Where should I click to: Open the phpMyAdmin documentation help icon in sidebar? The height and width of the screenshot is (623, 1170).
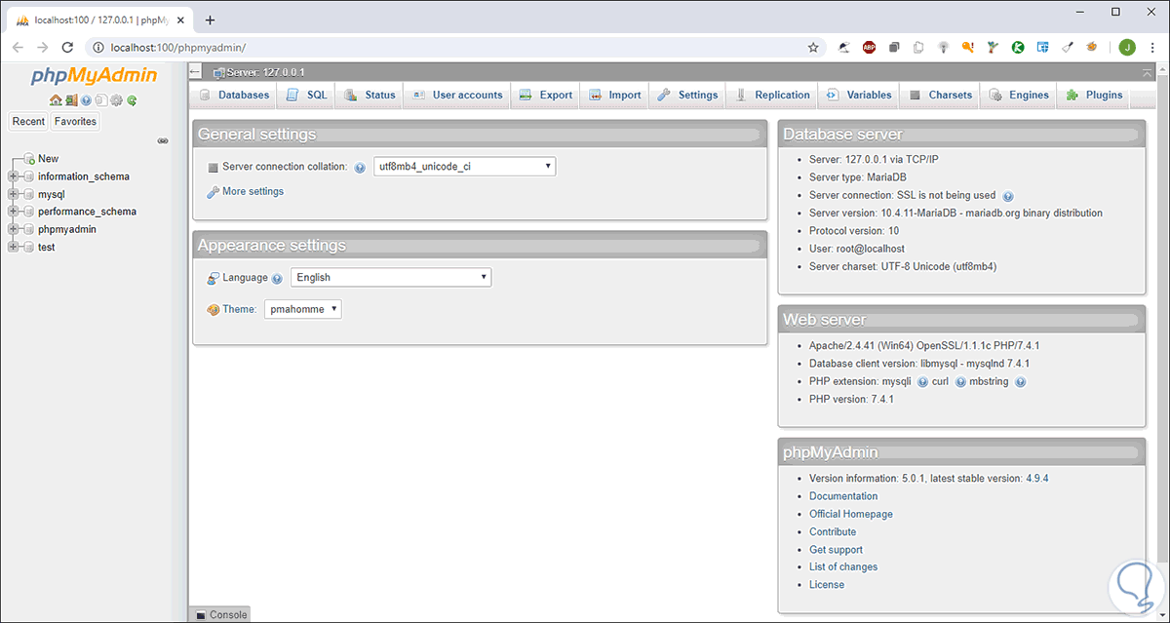click(86, 99)
